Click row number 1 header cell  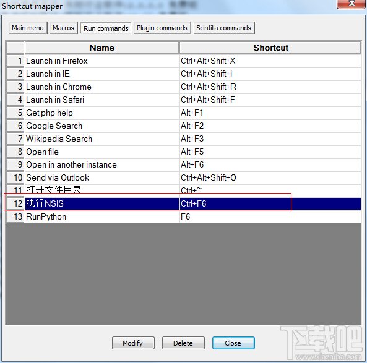15,61
